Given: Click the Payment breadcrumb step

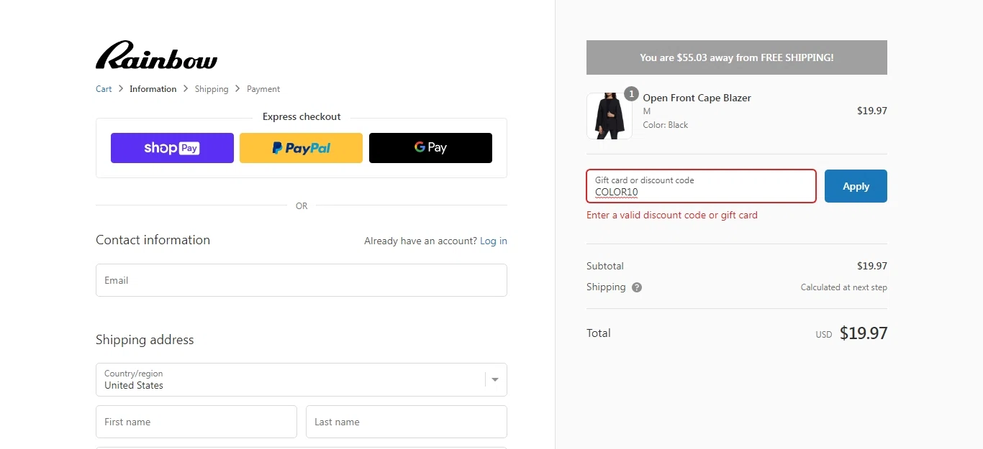Looking at the screenshot, I should click(263, 89).
